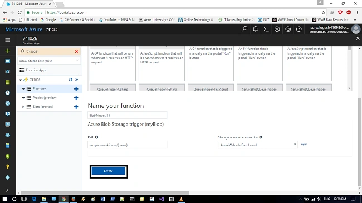
Task: Click the Create button
Action: click(x=109, y=171)
